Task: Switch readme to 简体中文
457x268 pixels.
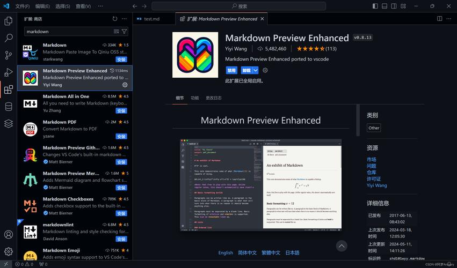Action: tap(247, 252)
